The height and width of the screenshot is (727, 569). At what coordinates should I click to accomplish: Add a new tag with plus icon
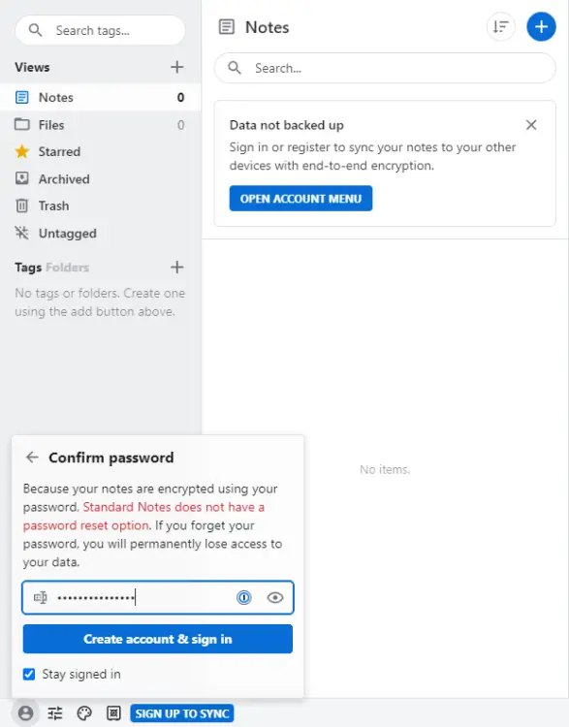click(x=176, y=268)
